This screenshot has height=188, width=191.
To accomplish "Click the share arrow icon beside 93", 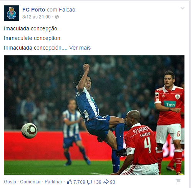I will click(x=106, y=182).
